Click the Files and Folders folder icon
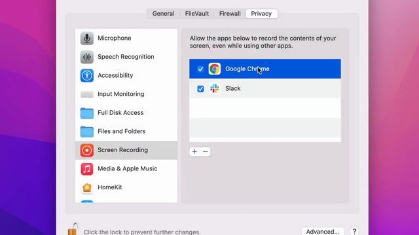The height and width of the screenshot is (235, 419). [x=87, y=132]
